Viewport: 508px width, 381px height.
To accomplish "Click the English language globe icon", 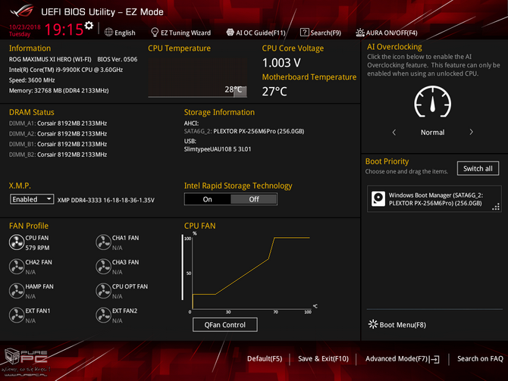I will (x=109, y=33).
